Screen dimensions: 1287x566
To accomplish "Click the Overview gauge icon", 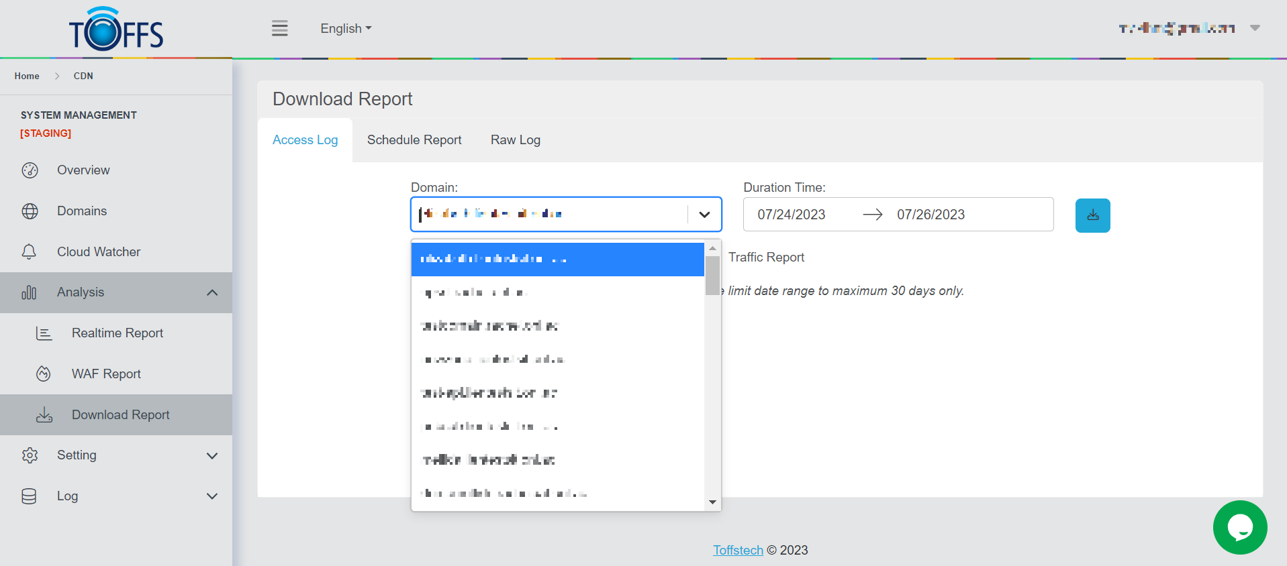I will tap(30, 170).
